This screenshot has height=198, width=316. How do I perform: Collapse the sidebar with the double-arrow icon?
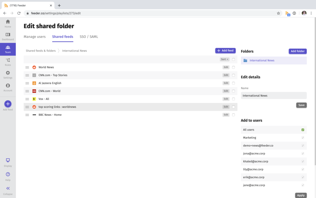pos(8,188)
